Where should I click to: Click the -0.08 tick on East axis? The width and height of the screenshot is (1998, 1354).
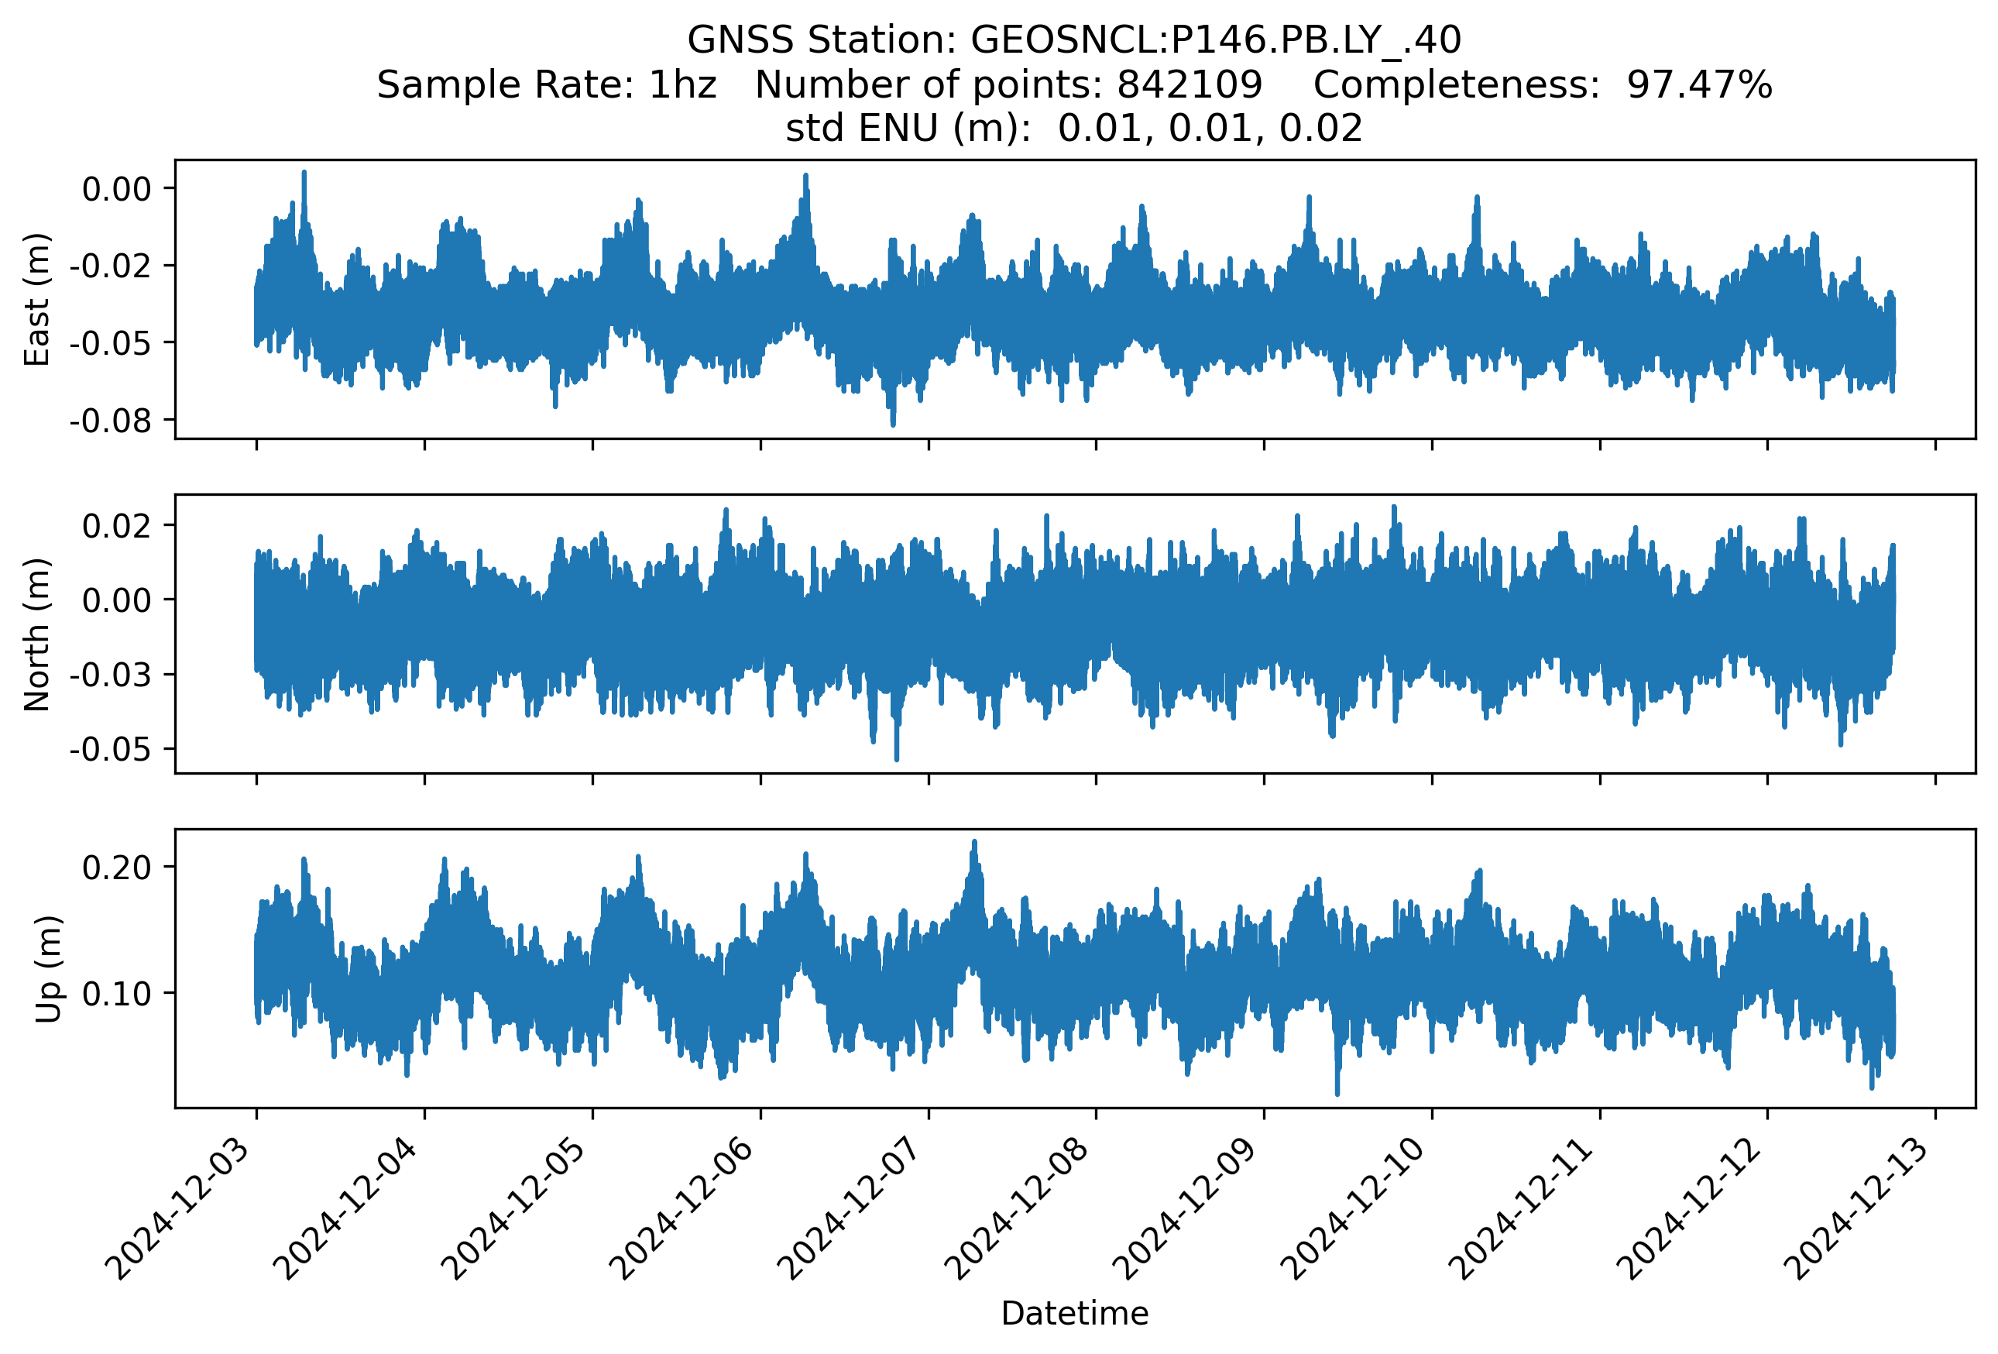click(x=110, y=421)
